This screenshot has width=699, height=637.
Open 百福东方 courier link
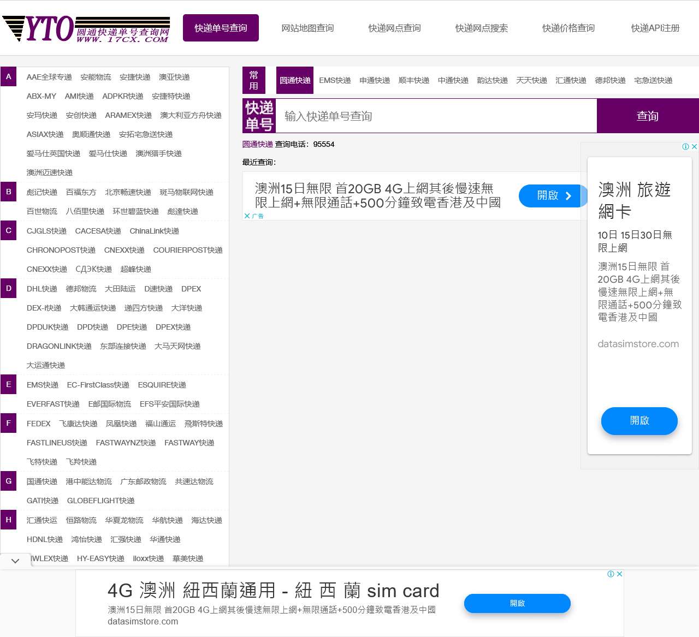coord(81,192)
